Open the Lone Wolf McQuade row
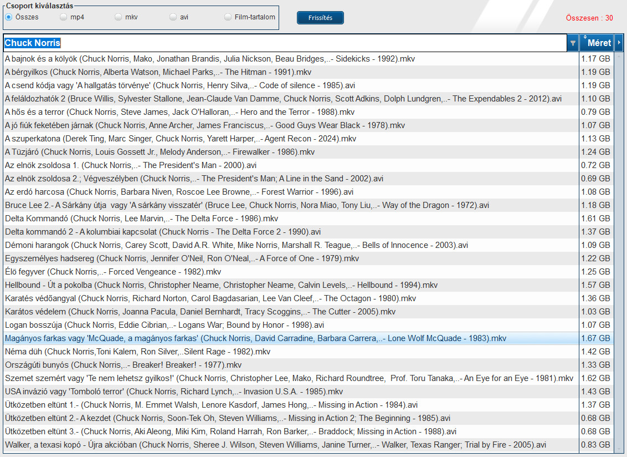This screenshot has height=457, width=627. coord(255,338)
